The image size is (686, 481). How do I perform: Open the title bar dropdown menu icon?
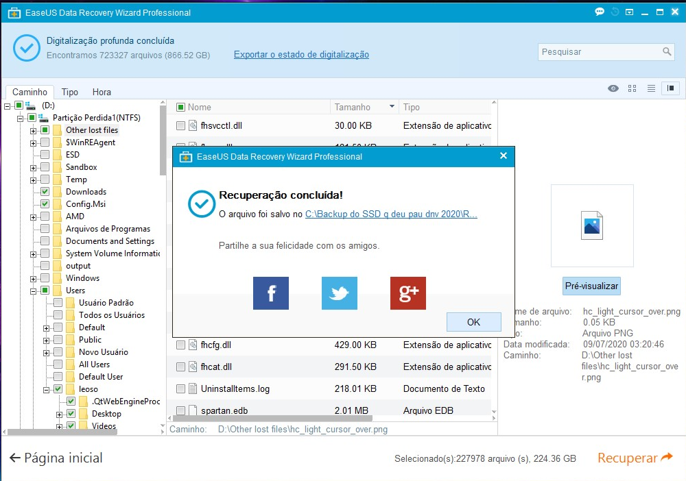(629, 12)
